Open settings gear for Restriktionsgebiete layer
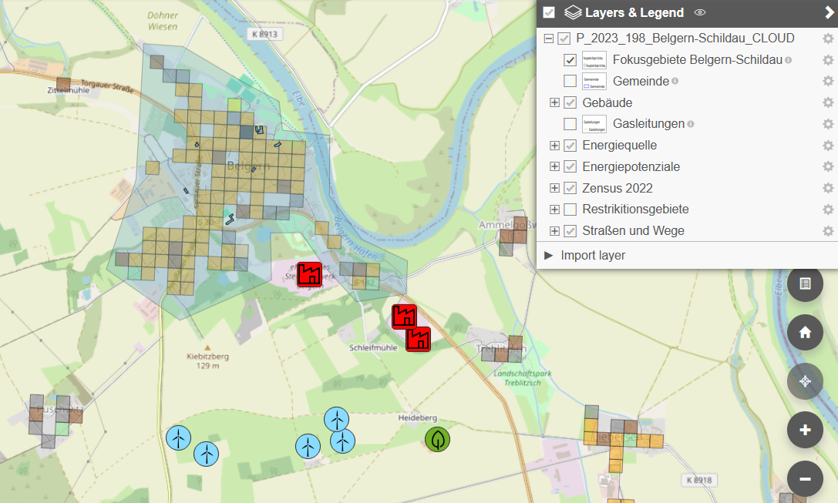 tap(828, 210)
